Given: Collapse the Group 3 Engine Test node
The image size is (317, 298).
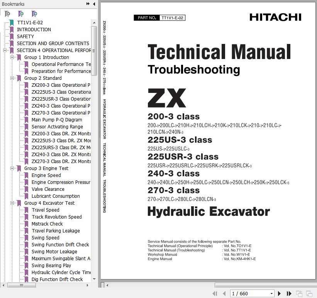Looking at the screenshot, I should [12, 168].
